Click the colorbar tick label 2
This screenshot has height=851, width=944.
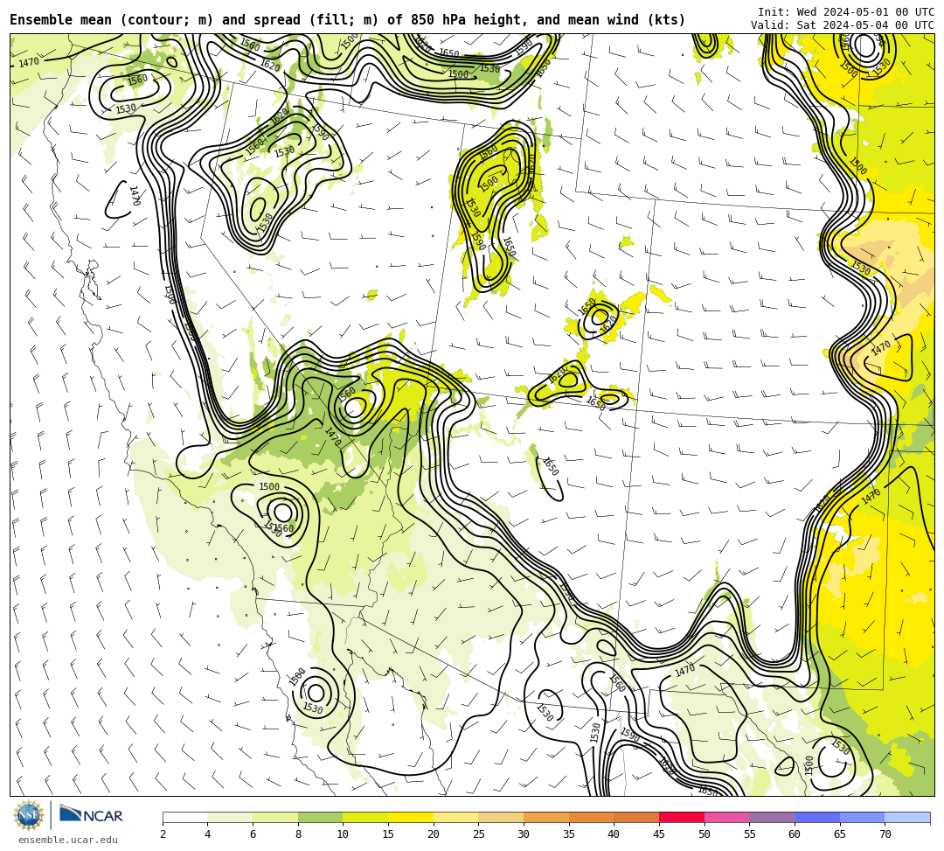pos(163,834)
